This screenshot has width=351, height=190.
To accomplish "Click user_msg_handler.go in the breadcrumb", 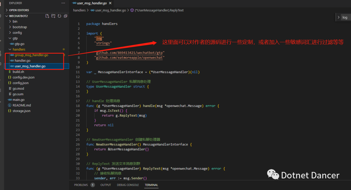I will [110, 10].
